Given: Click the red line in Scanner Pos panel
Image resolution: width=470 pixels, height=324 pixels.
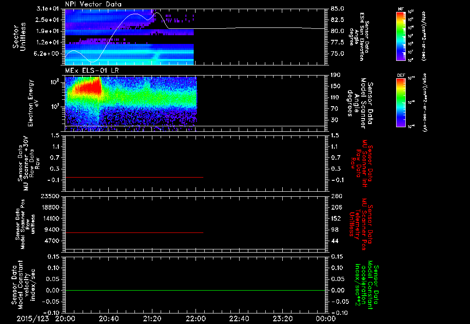Looking at the screenshot, I should coord(134,232).
